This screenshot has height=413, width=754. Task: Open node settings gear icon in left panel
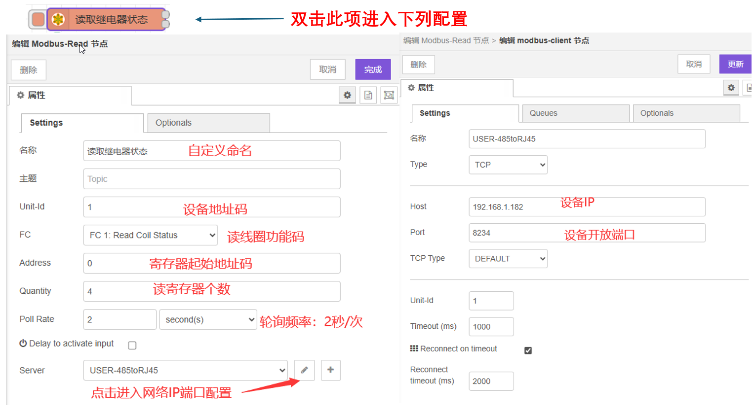pos(347,95)
